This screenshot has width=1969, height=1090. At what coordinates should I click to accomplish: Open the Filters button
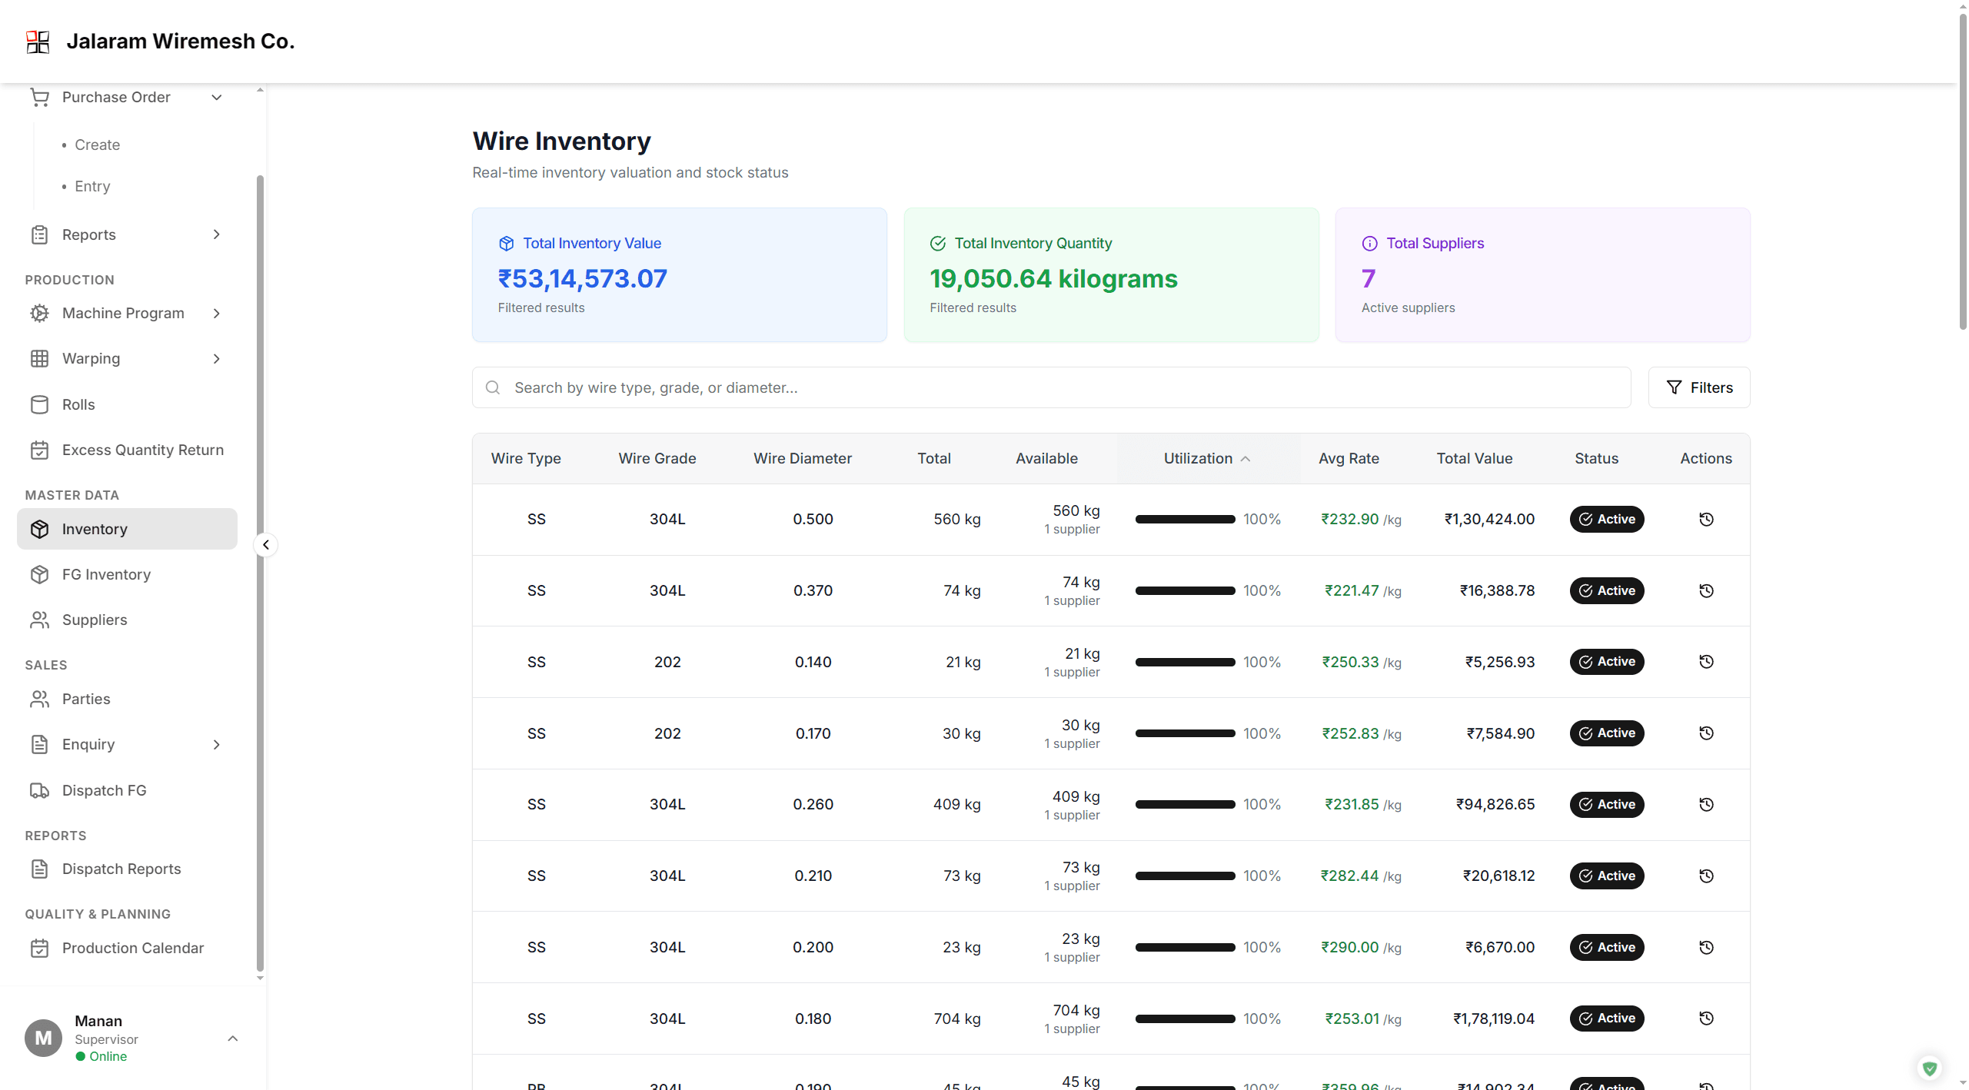1698,387
